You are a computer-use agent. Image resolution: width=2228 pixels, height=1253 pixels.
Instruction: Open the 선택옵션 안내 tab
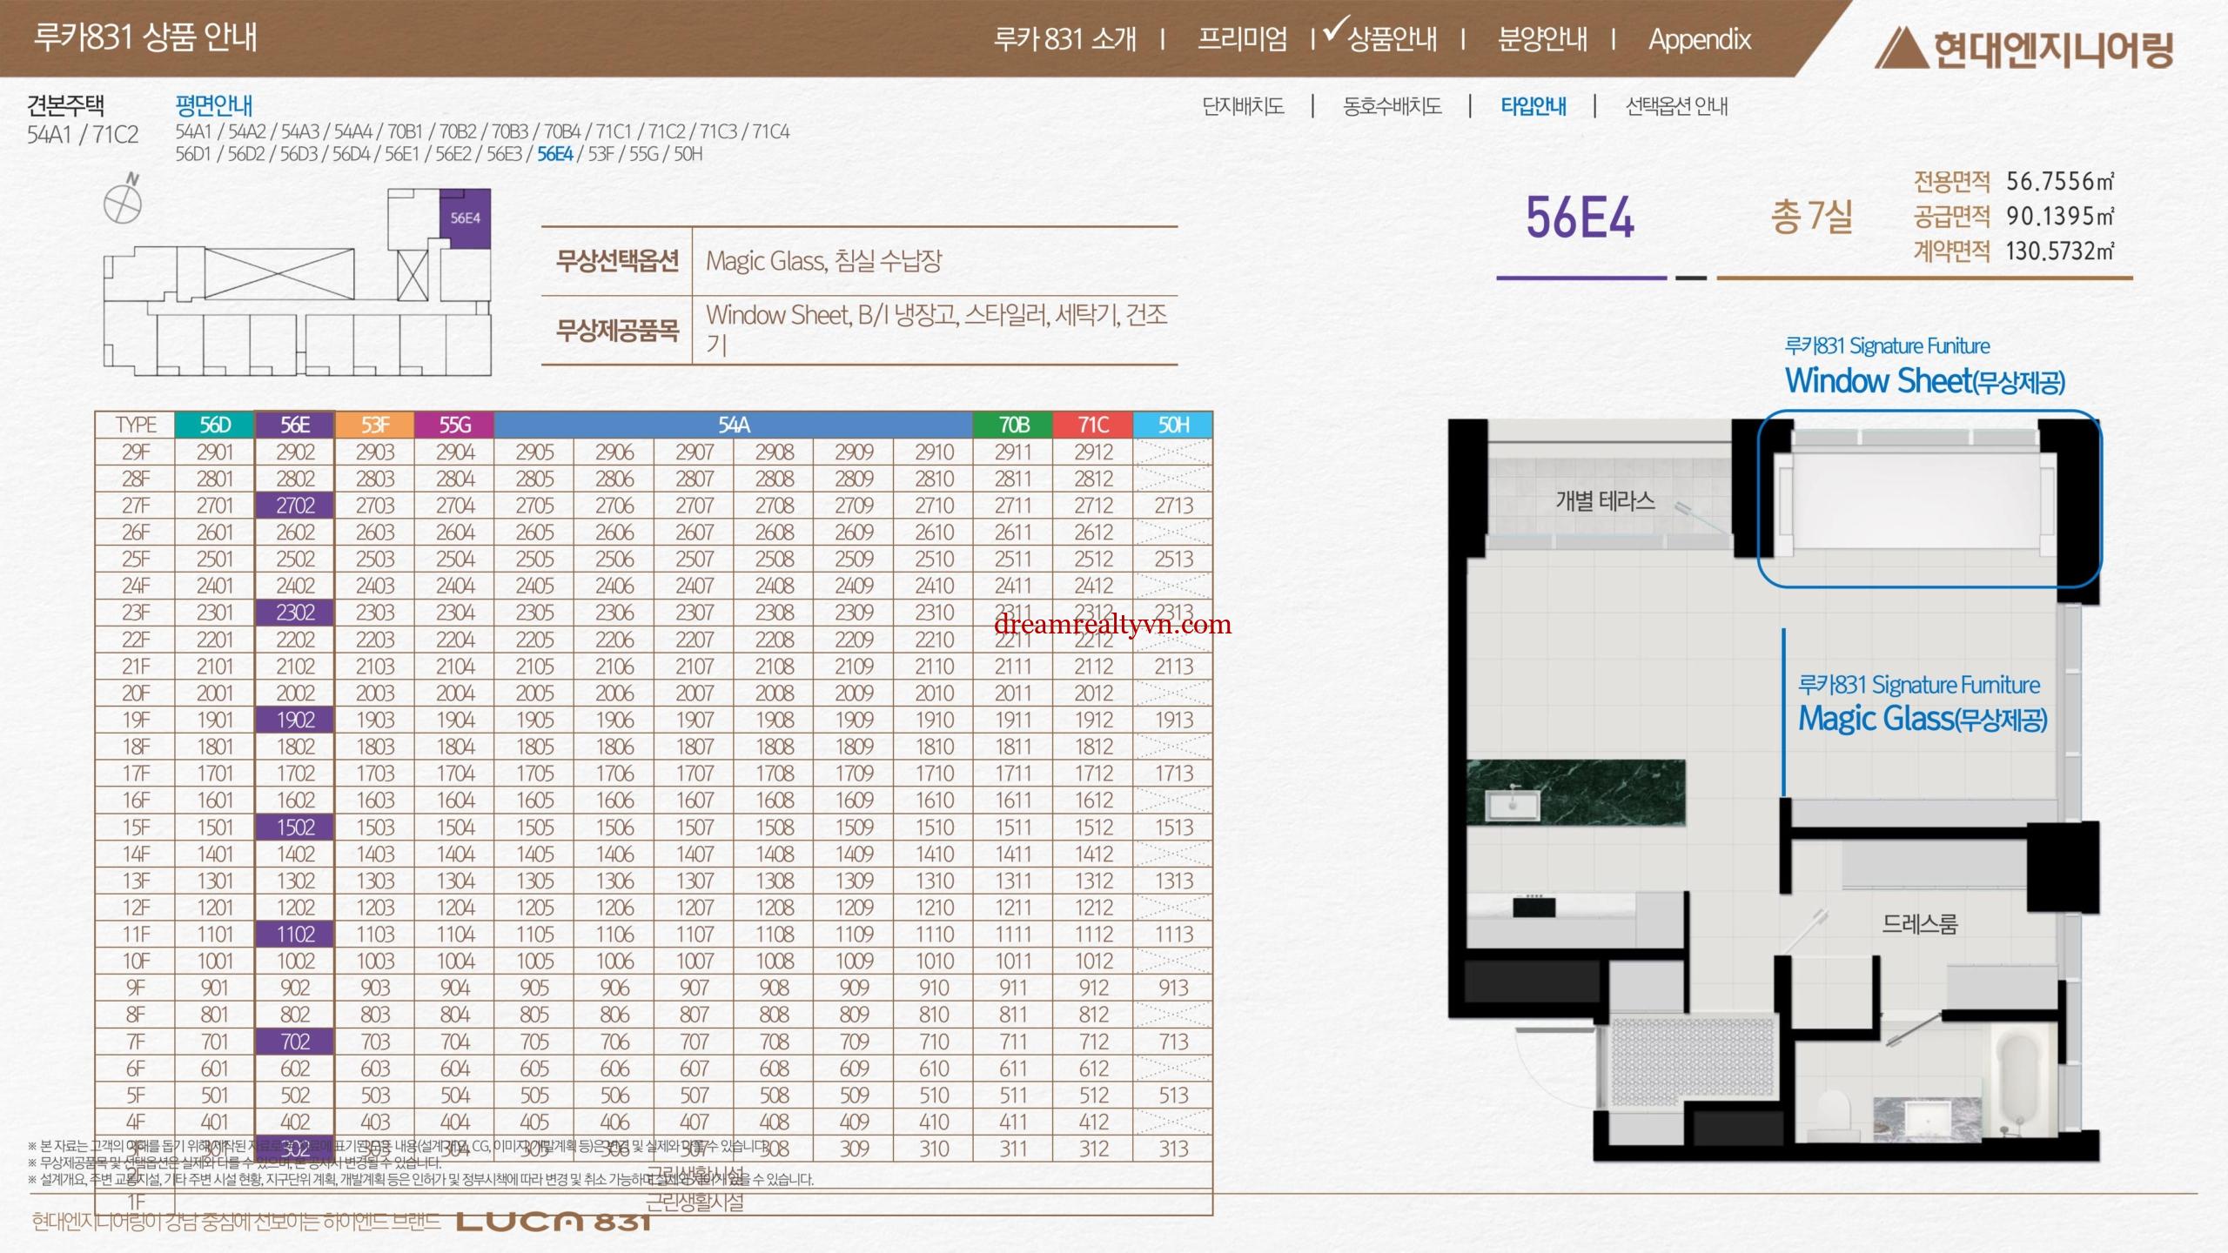point(1676,106)
